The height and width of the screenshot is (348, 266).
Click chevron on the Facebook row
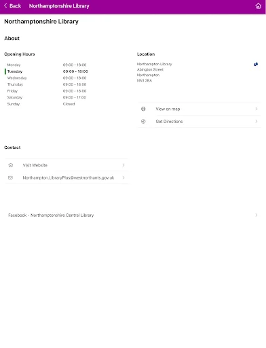(x=256, y=215)
